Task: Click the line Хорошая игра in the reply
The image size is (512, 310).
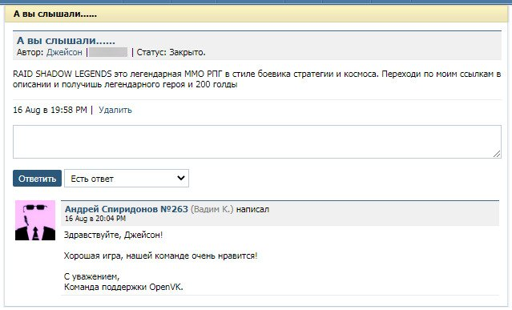Action: coord(161,256)
